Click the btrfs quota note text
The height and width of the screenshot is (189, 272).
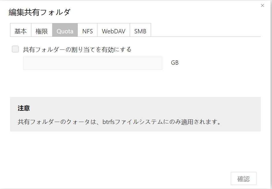click(119, 122)
